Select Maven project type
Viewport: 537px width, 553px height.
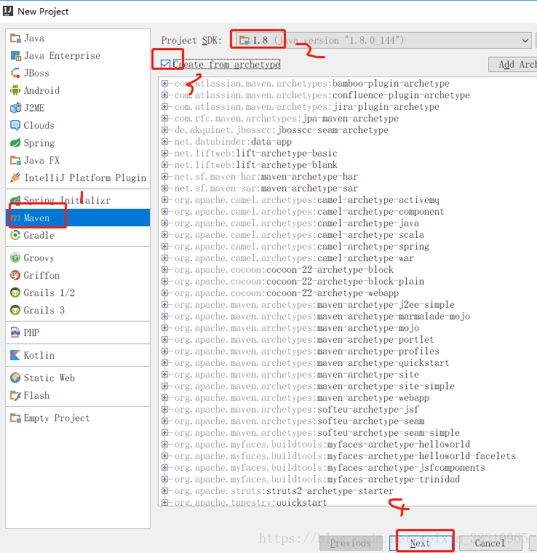[x=78, y=218]
